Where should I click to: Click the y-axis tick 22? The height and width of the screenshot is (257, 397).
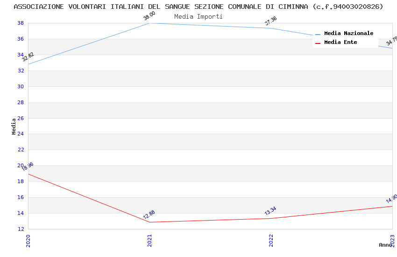tap(21, 150)
